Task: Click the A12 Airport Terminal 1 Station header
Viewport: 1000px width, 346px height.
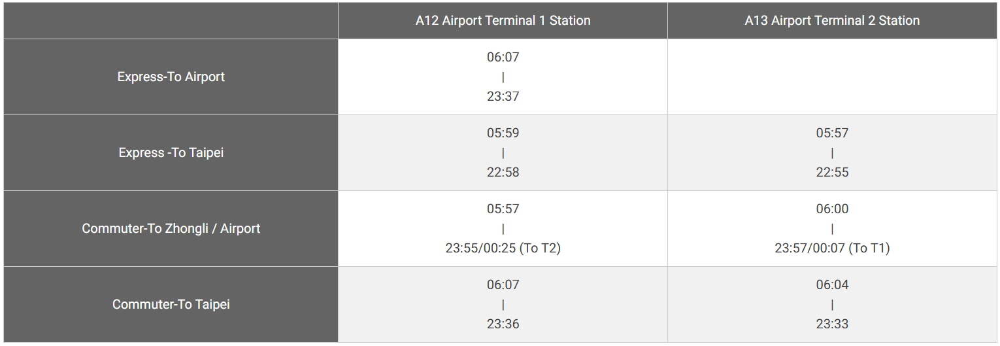Action: coord(503,20)
